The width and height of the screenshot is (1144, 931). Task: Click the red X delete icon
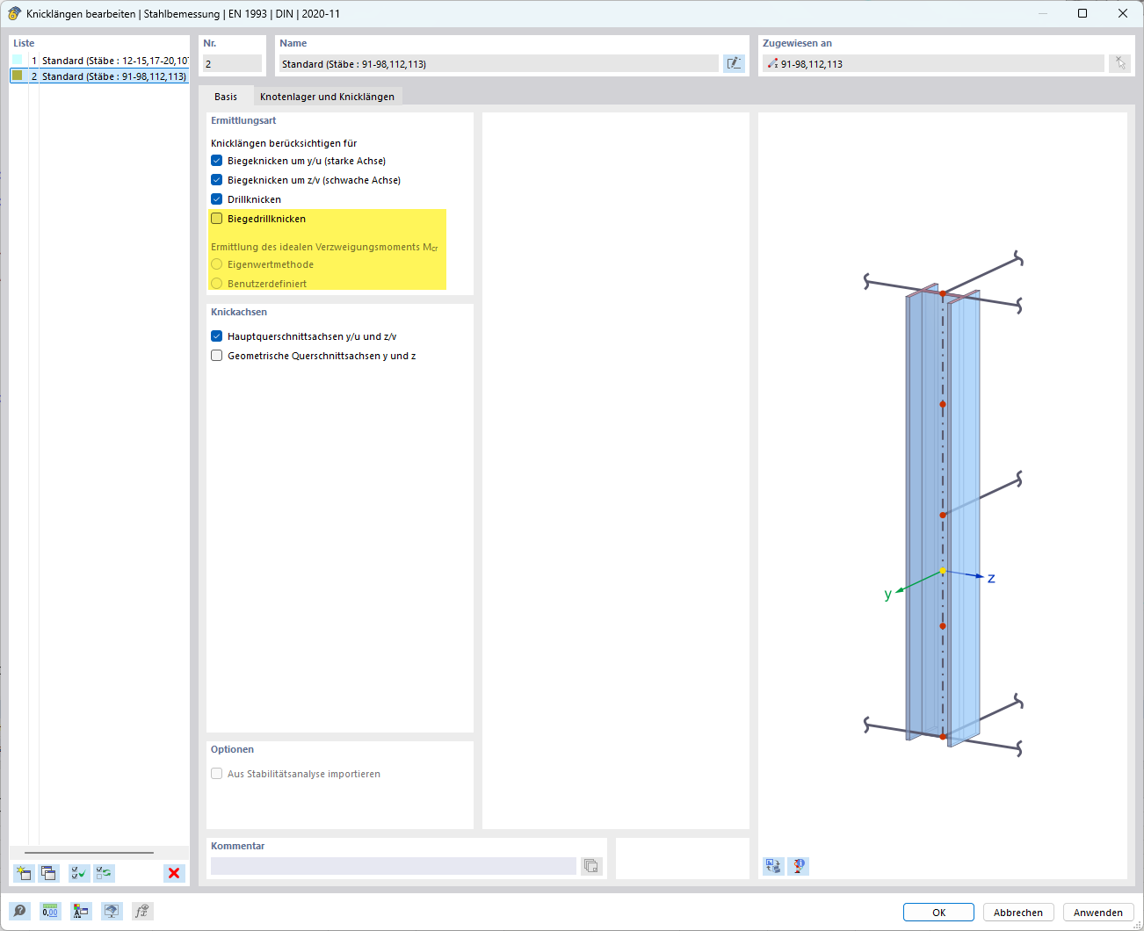174,873
